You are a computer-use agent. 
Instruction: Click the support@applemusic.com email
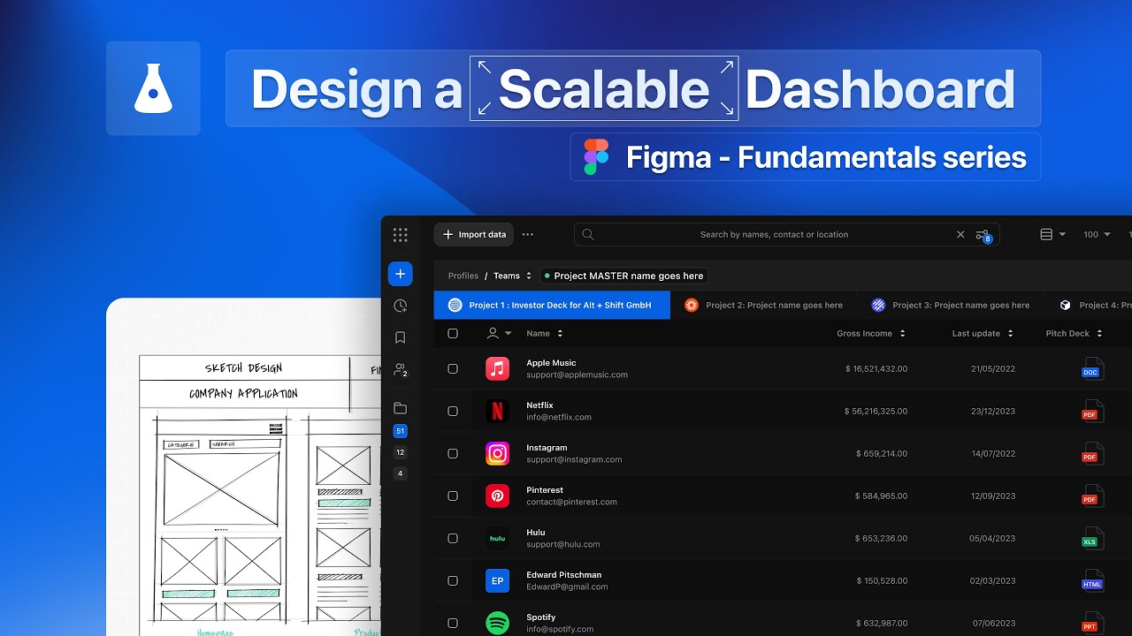click(577, 375)
